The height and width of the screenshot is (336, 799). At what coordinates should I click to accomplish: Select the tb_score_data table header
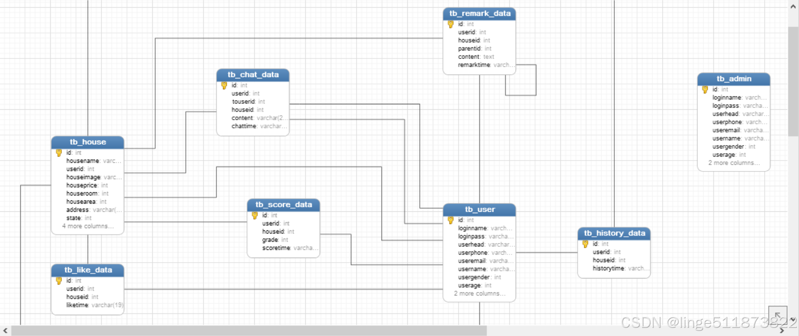coord(283,205)
